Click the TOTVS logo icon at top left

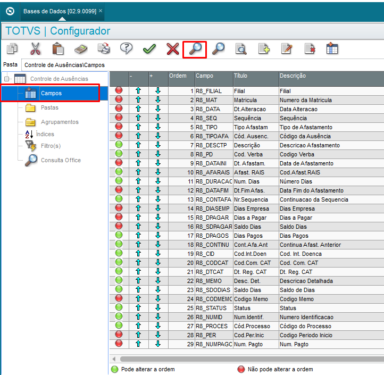coord(10,11)
